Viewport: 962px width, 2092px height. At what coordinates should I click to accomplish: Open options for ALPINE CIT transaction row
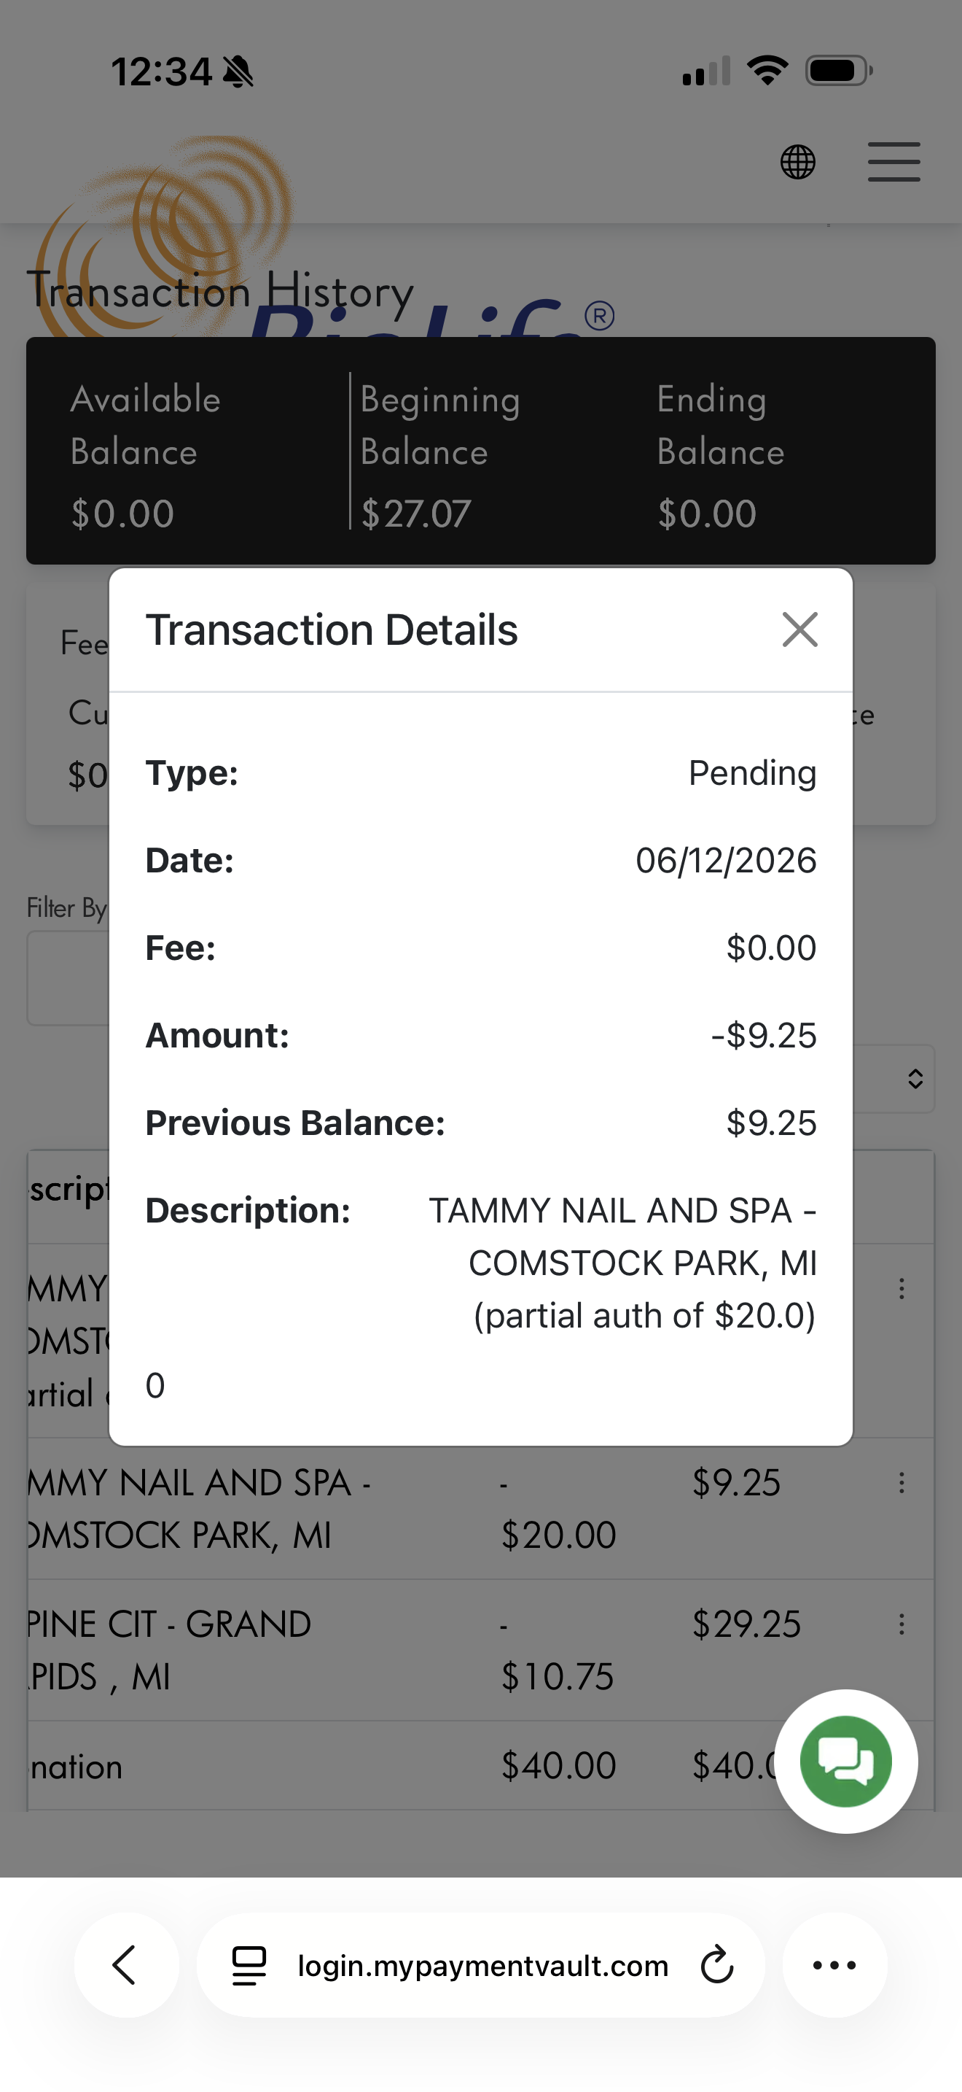[x=902, y=1624]
